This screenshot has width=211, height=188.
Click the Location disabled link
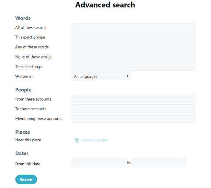95,140
